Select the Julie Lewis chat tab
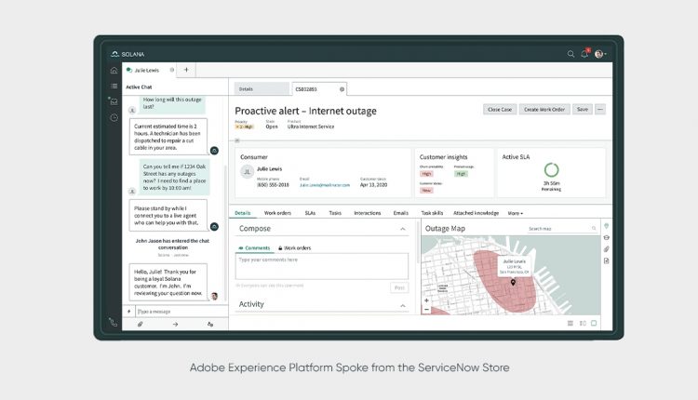This screenshot has width=698, height=400. click(147, 71)
